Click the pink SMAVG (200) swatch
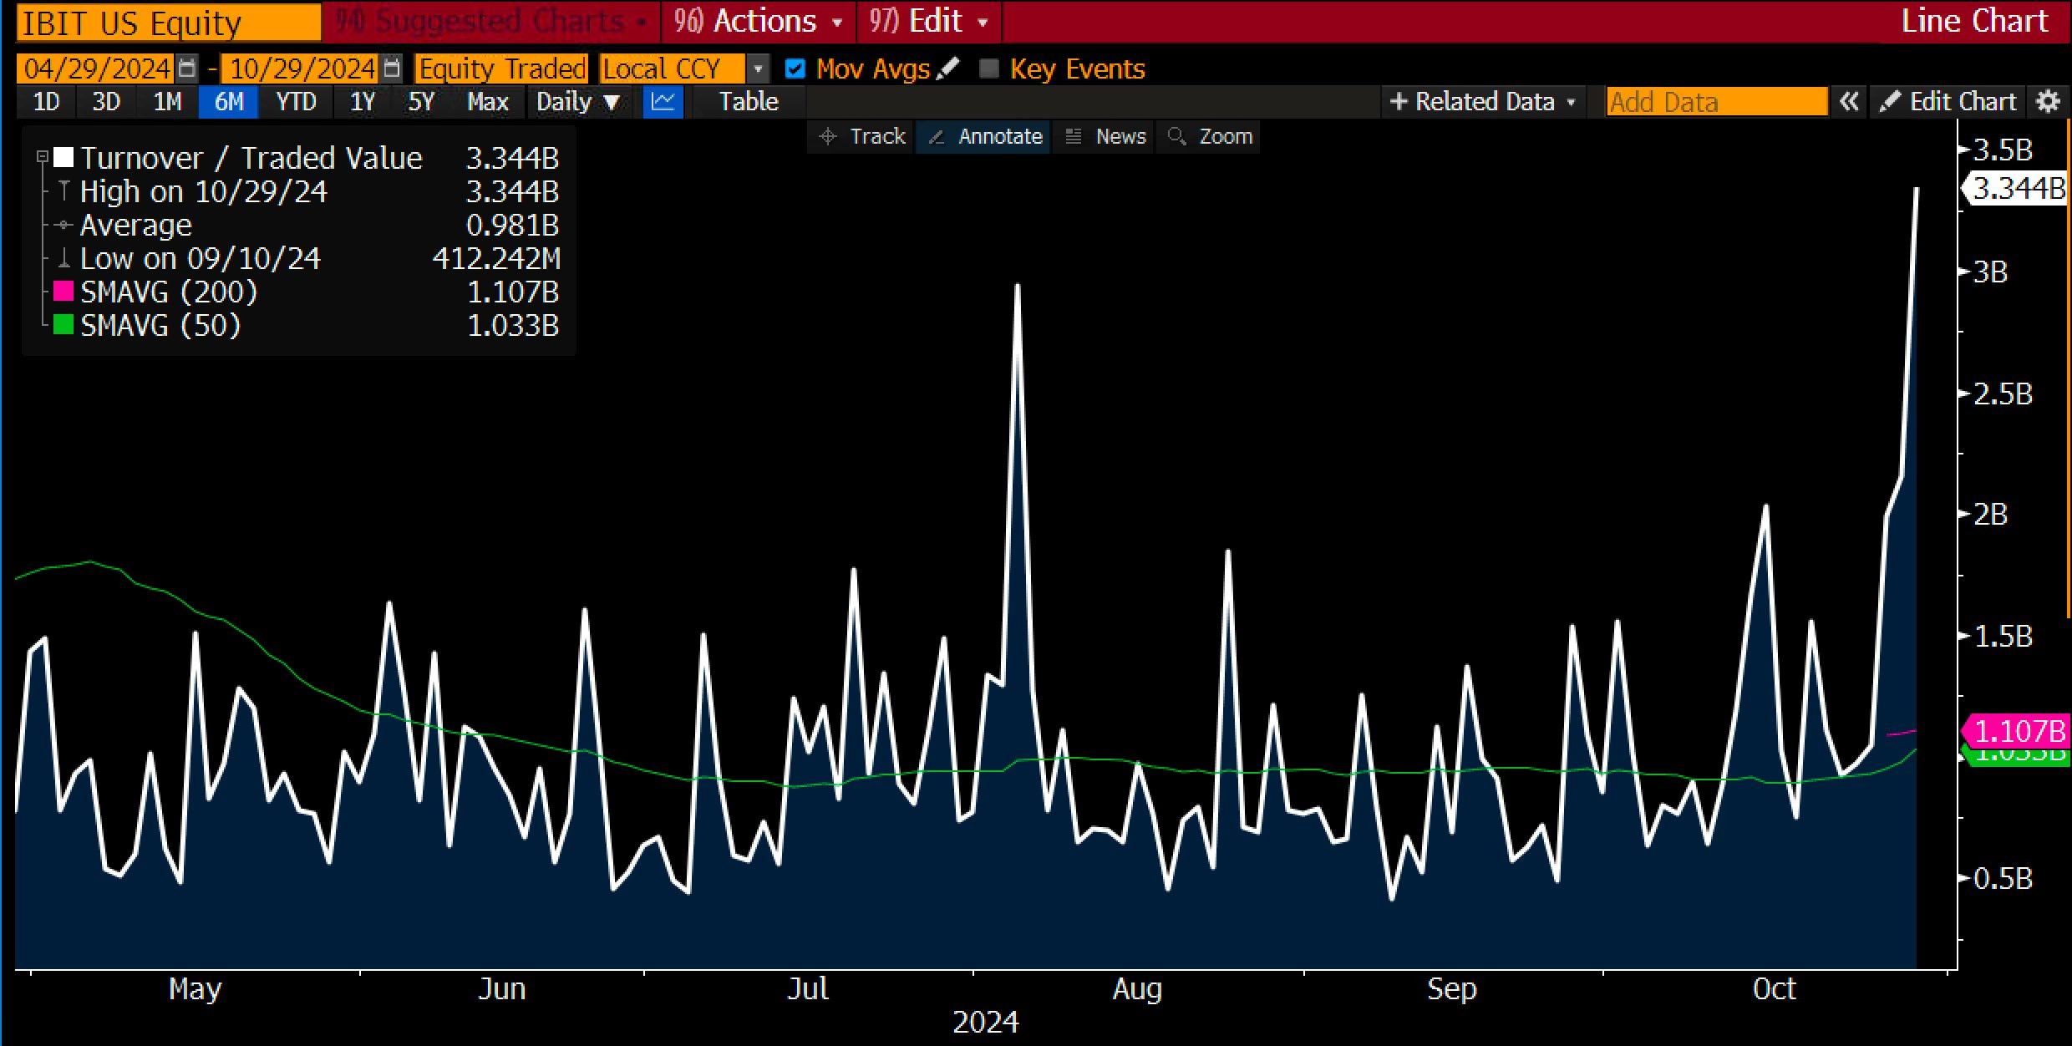 pos(63,292)
